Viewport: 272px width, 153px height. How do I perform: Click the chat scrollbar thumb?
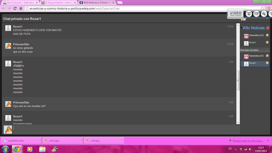pos(238,80)
